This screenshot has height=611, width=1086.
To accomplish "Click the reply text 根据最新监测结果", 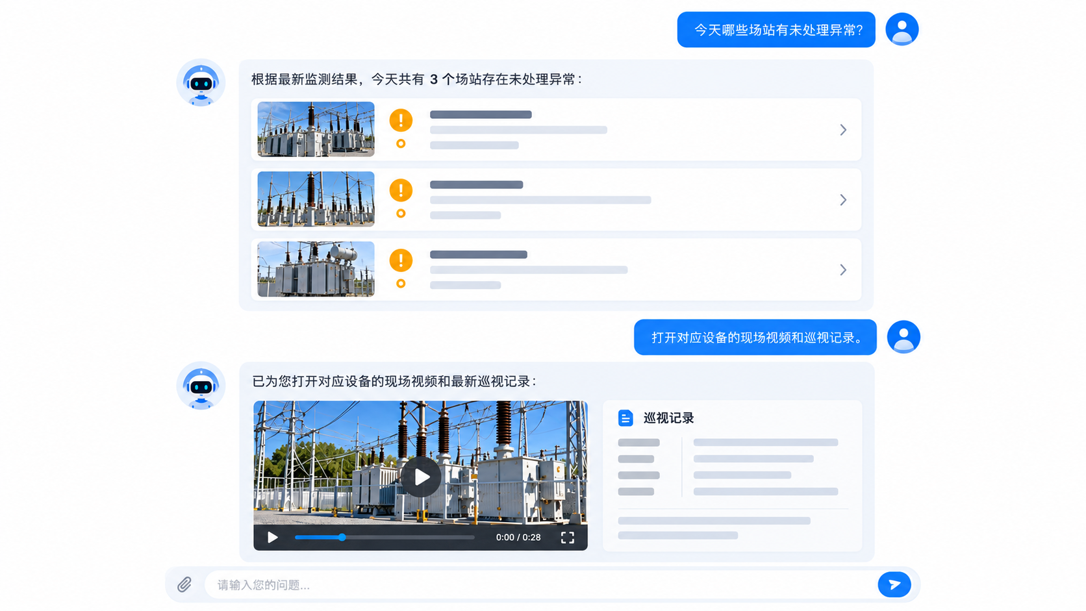I will 305,79.
